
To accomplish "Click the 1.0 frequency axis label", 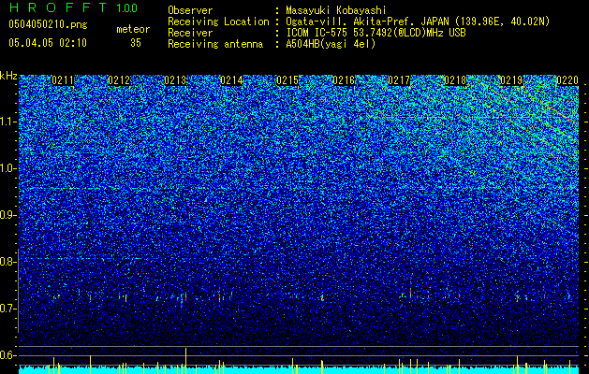I will 7,169.
